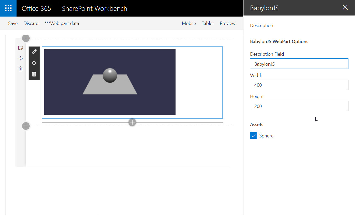Uncheck the Sphere asset checkbox
355x216 pixels.
(253, 136)
